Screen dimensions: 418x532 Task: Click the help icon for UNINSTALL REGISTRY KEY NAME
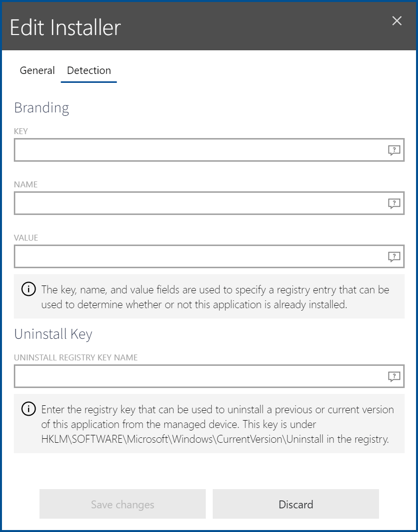click(x=394, y=376)
